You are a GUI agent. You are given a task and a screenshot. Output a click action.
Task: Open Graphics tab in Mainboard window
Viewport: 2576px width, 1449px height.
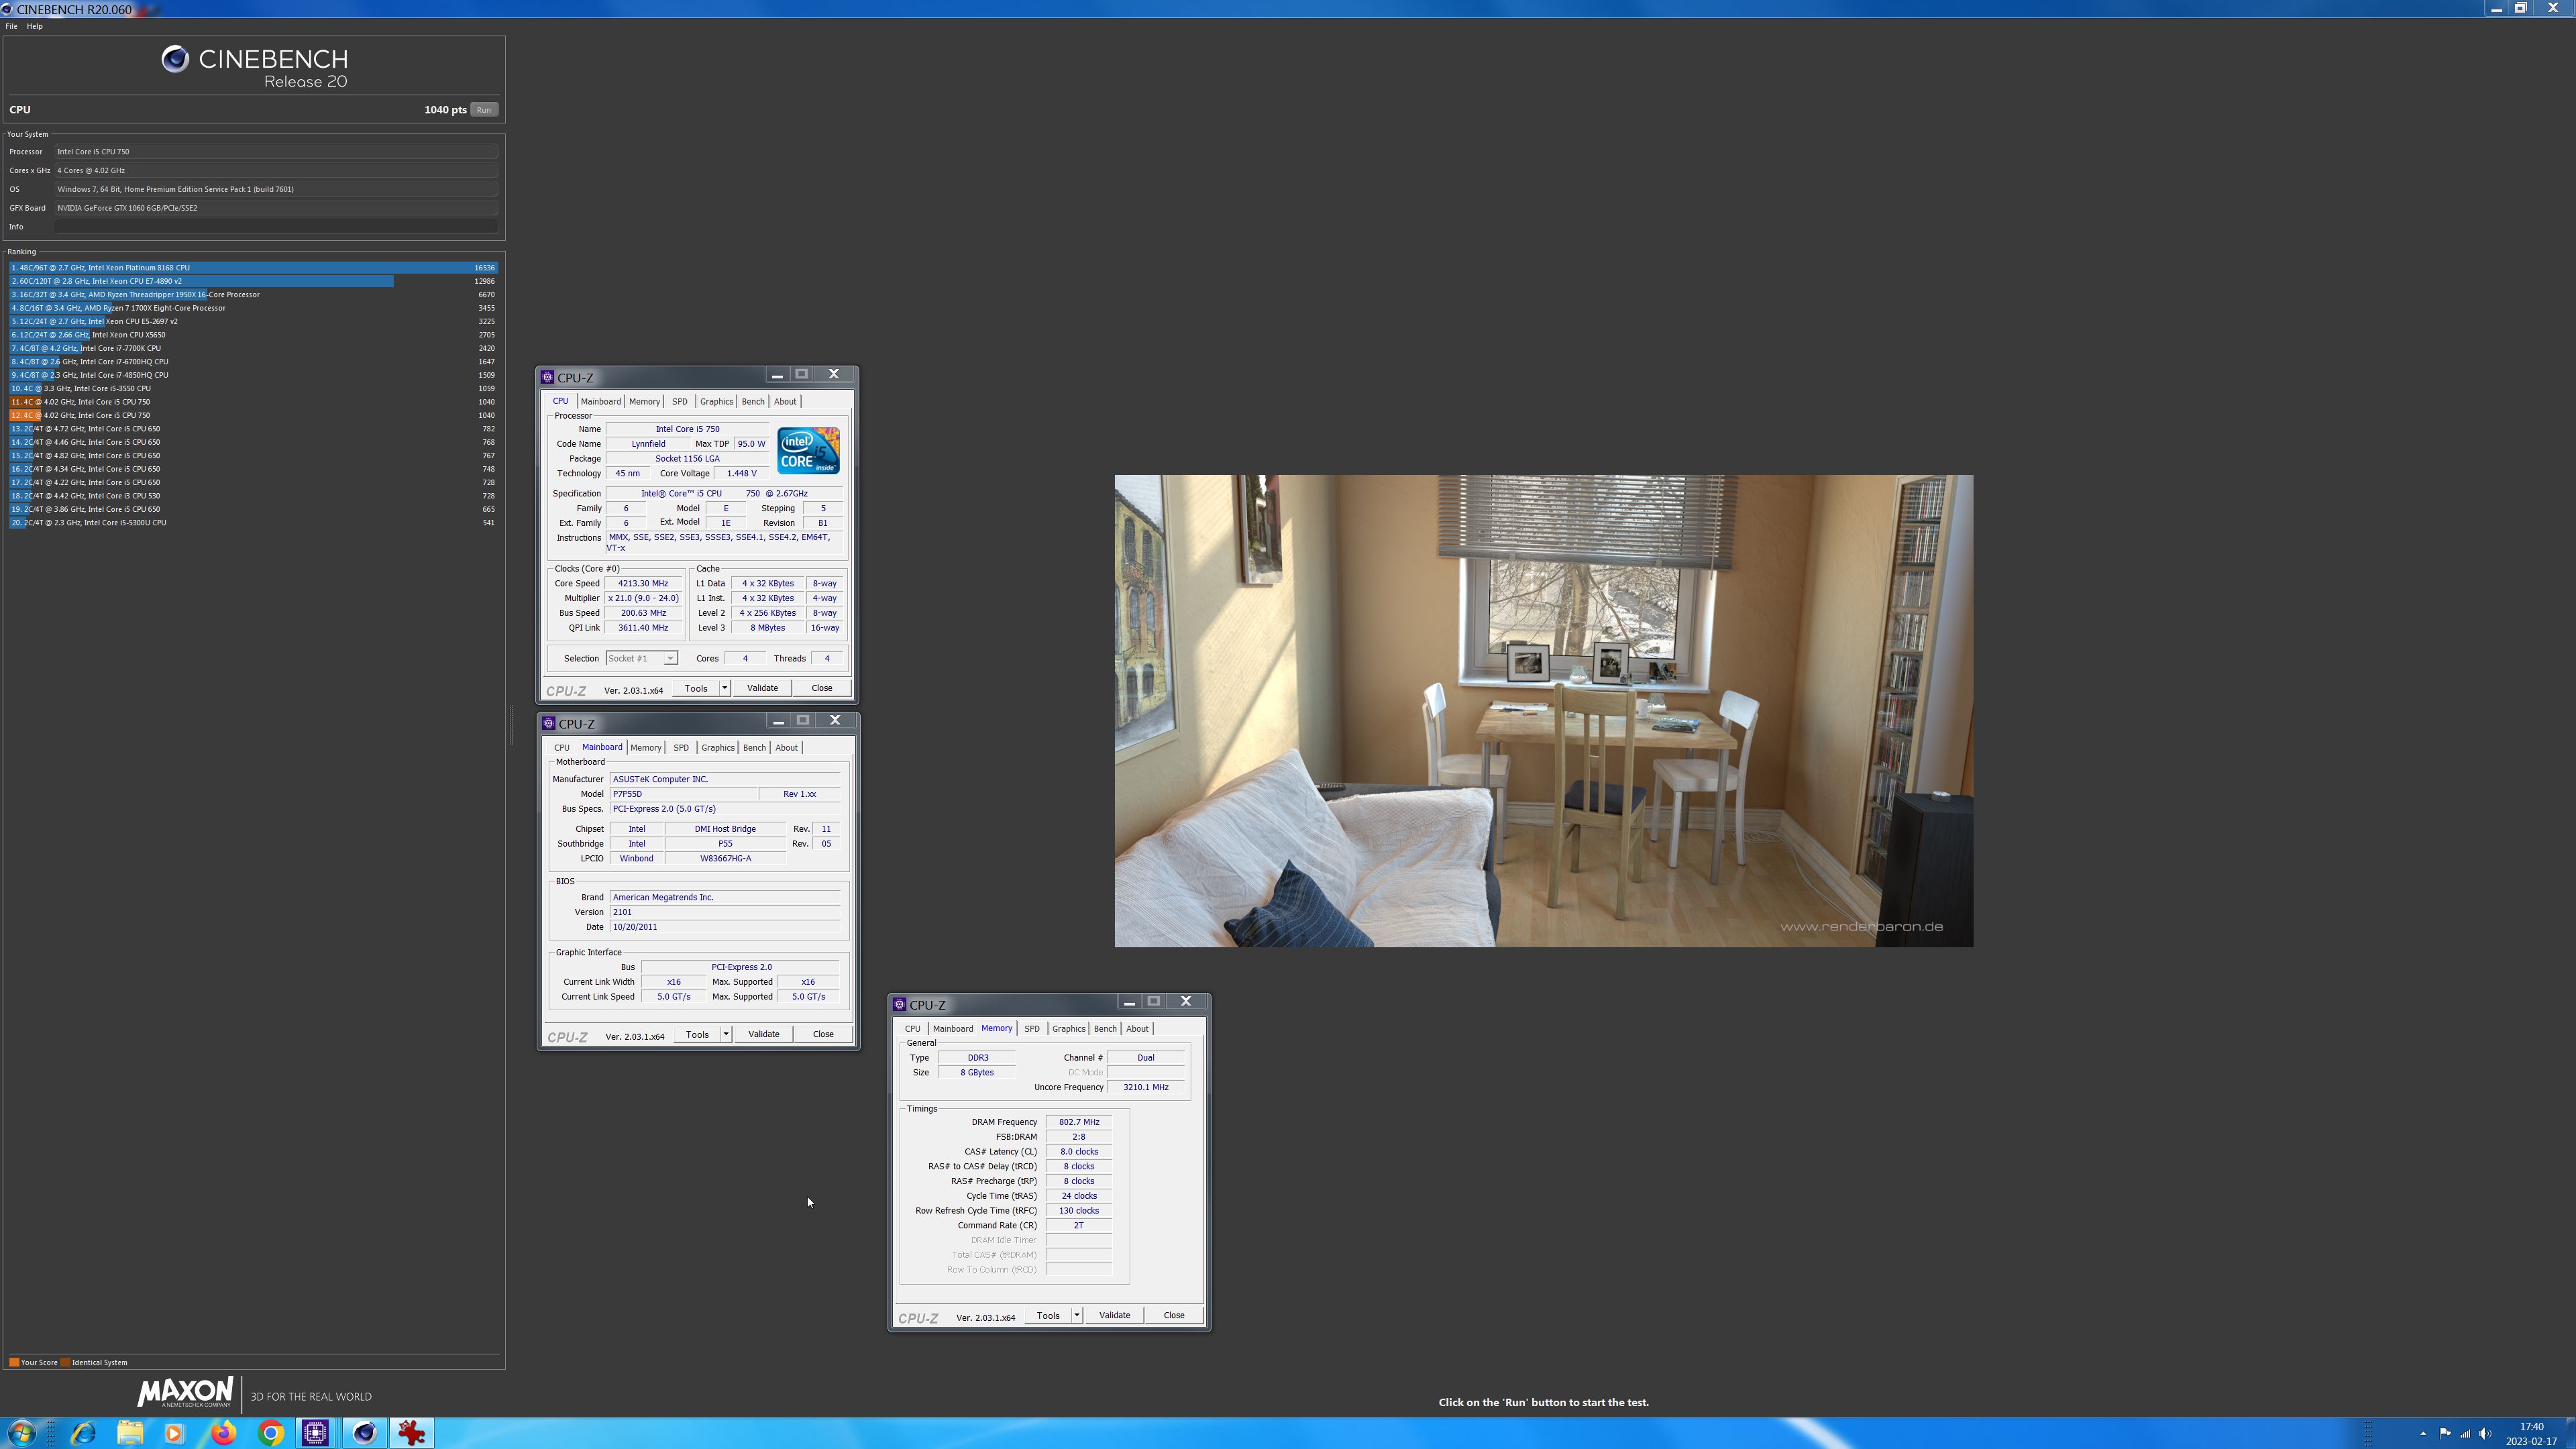click(718, 747)
